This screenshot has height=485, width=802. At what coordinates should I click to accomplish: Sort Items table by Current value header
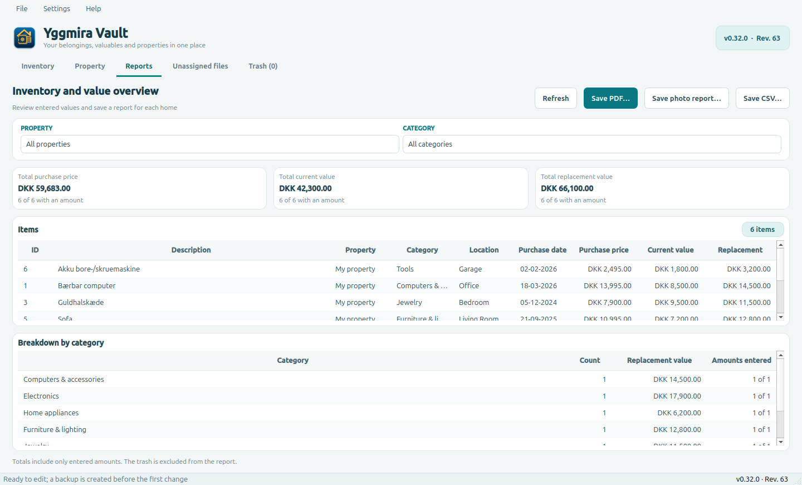click(671, 250)
